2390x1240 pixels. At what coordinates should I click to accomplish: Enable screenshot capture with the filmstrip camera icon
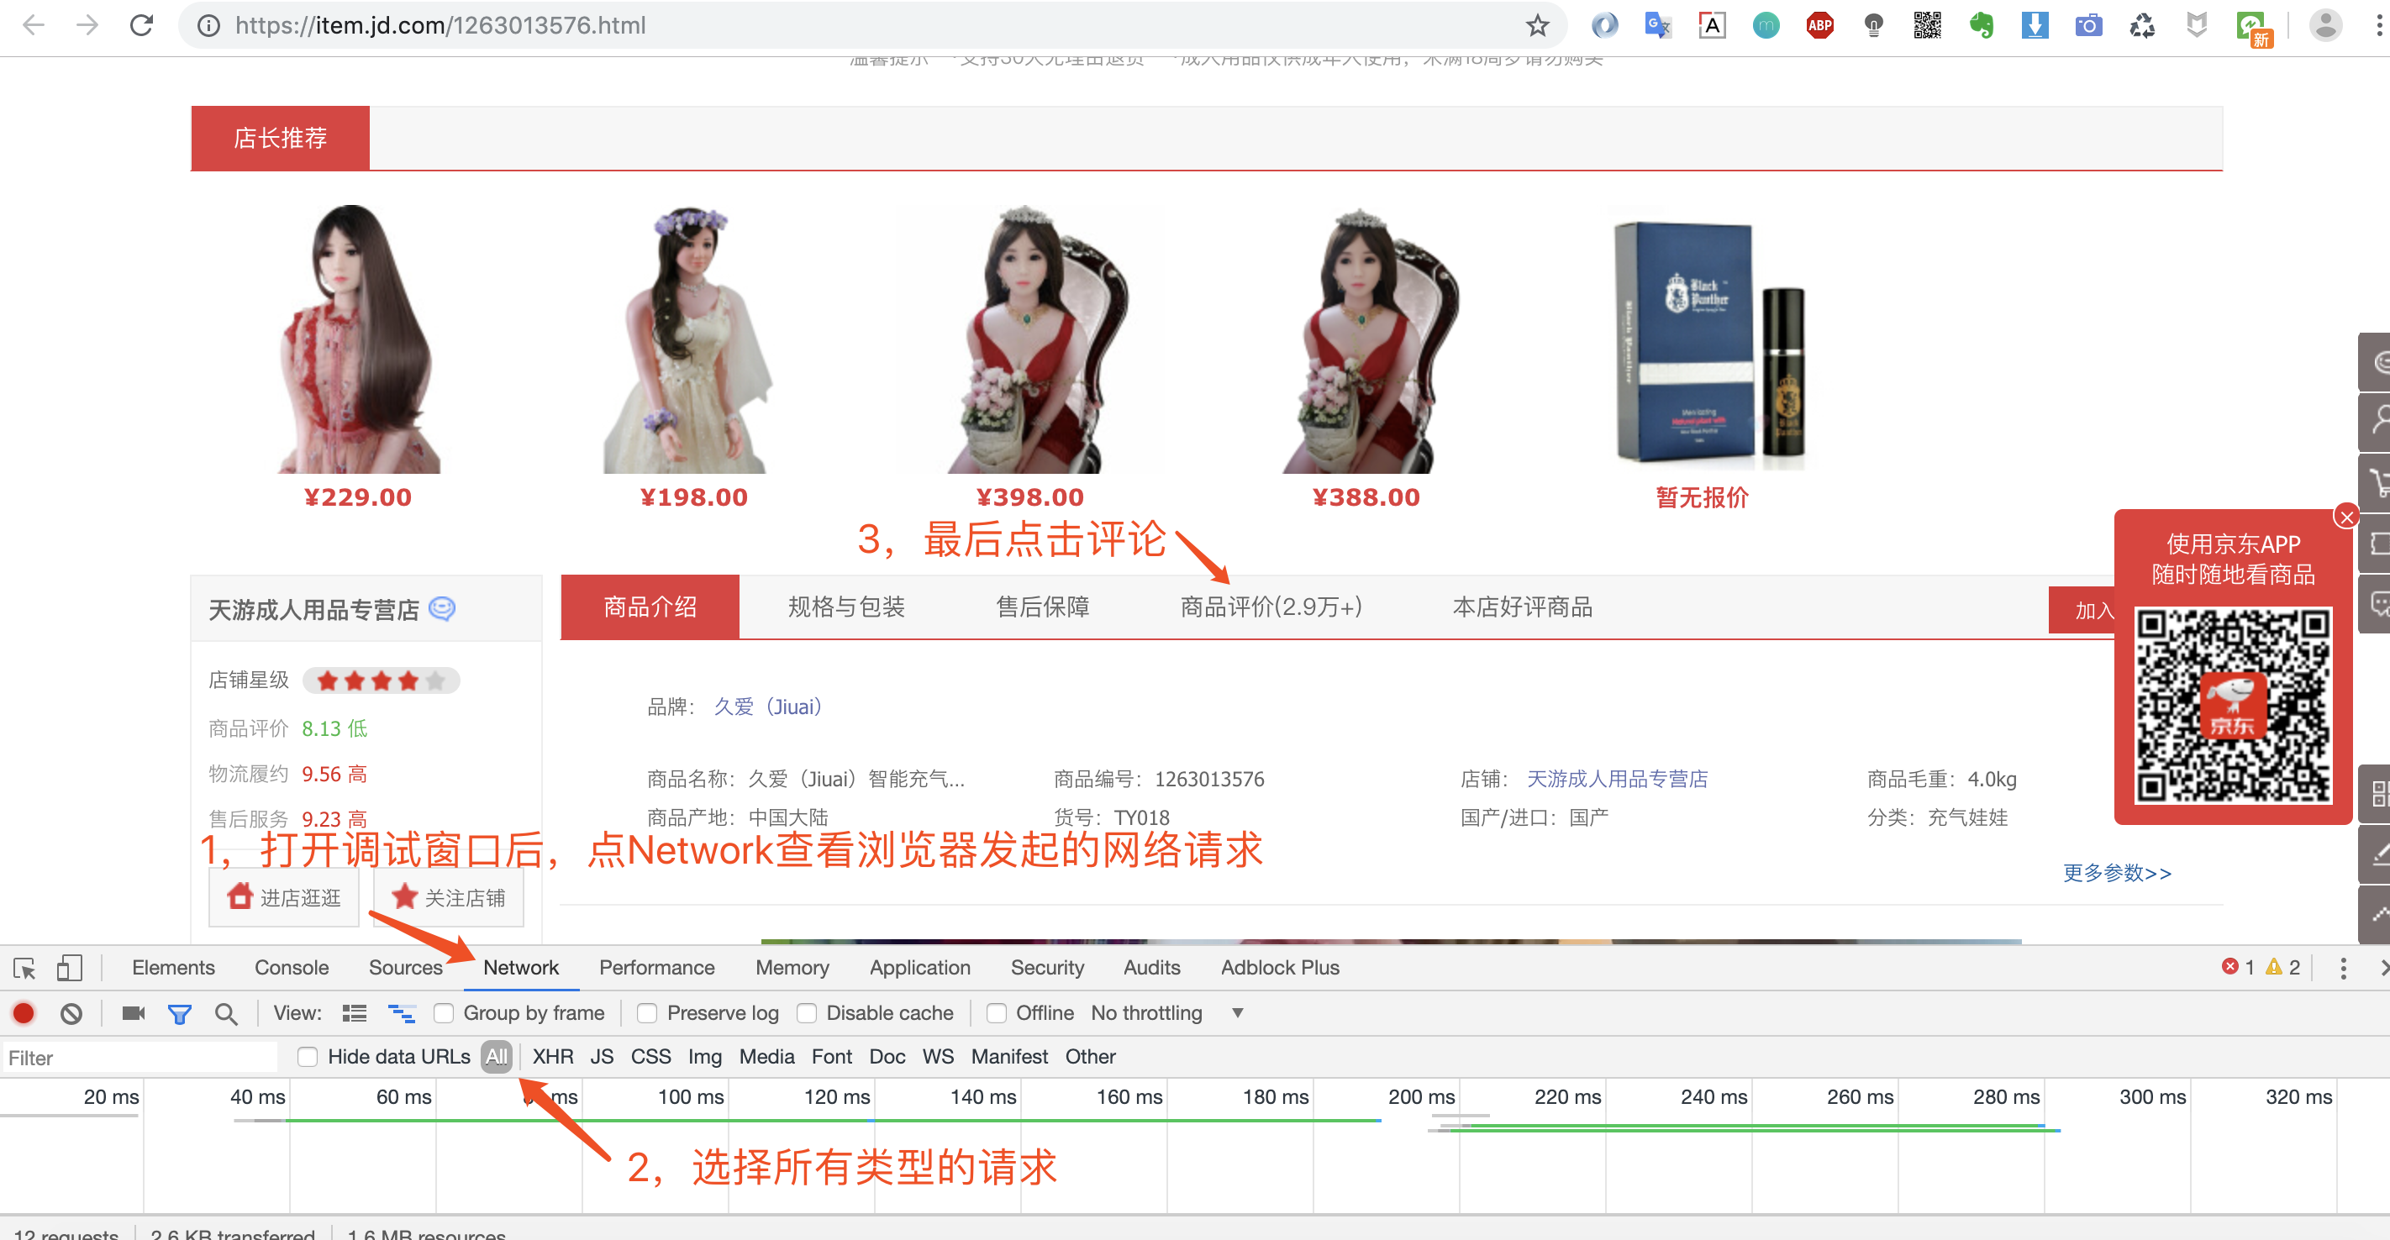tap(133, 1013)
